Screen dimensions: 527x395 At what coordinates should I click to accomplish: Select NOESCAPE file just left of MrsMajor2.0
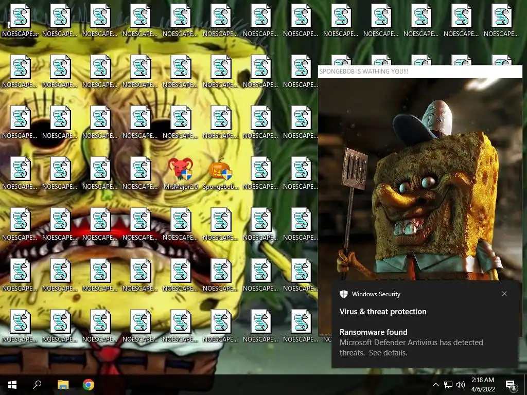(x=140, y=174)
